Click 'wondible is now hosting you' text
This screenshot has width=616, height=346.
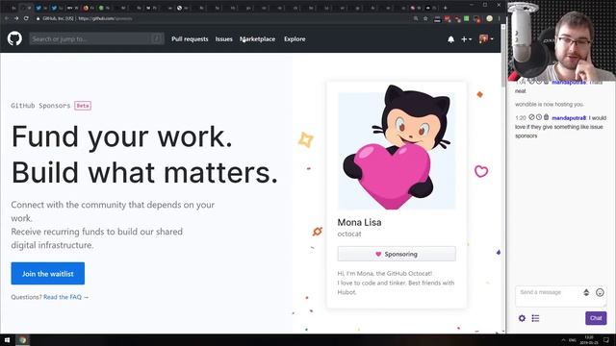coord(550,105)
